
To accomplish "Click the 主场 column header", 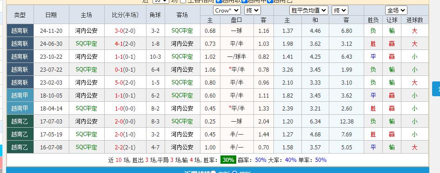I will click(87, 15).
